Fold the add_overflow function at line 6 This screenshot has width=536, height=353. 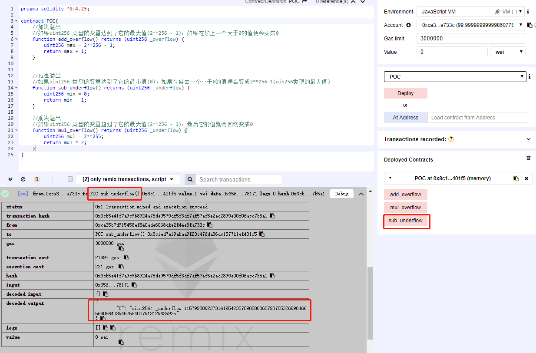(x=17, y=39)
